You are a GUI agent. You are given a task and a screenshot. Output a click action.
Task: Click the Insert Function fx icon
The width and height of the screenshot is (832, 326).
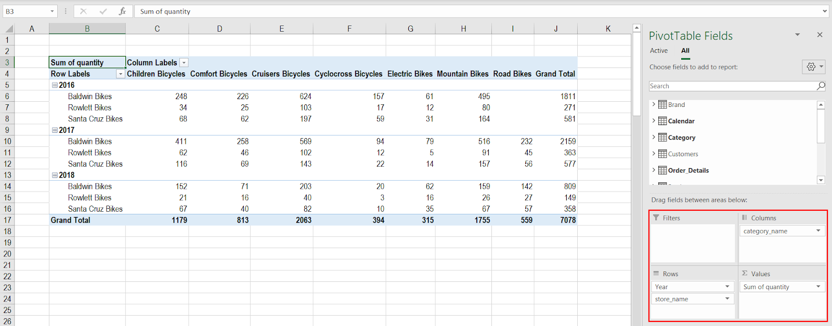(122, 11)
